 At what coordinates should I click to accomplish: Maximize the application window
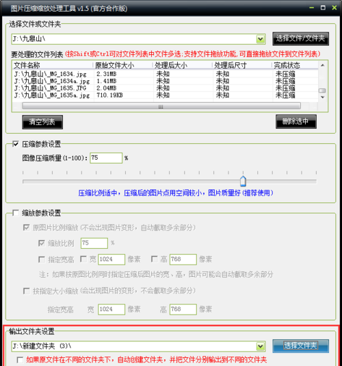323,8
